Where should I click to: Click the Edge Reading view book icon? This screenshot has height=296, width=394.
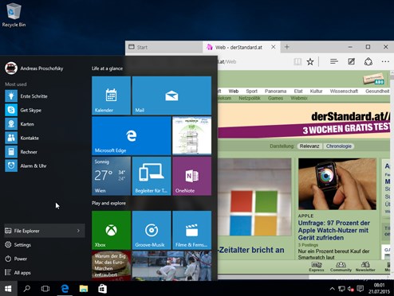pos(297,62)
